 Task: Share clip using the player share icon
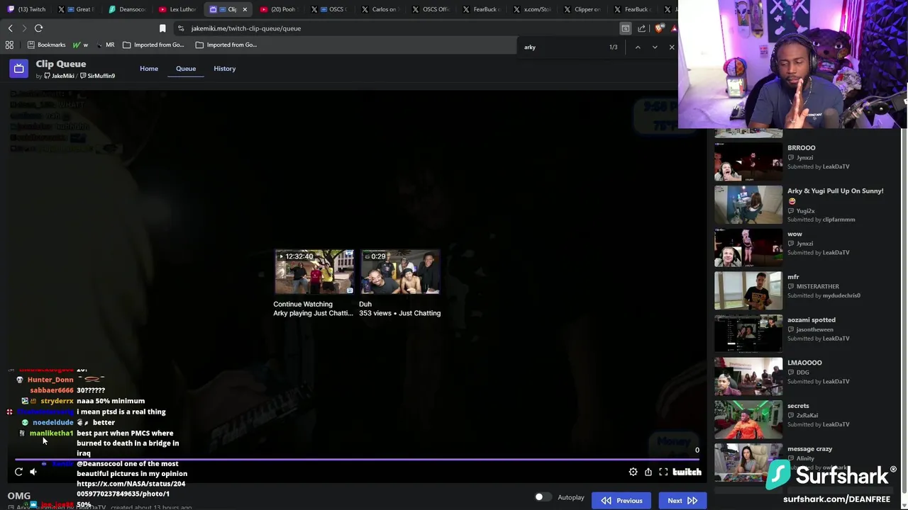[x=648, y=472]
